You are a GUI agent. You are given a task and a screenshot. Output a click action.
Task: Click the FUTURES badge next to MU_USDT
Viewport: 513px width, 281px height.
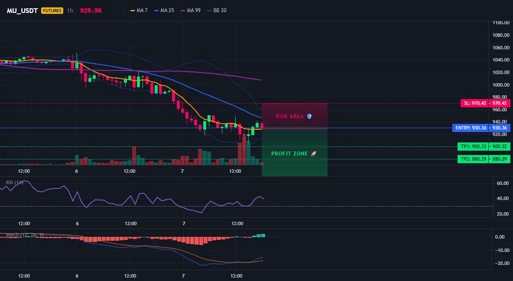click(x=52, y=10)
